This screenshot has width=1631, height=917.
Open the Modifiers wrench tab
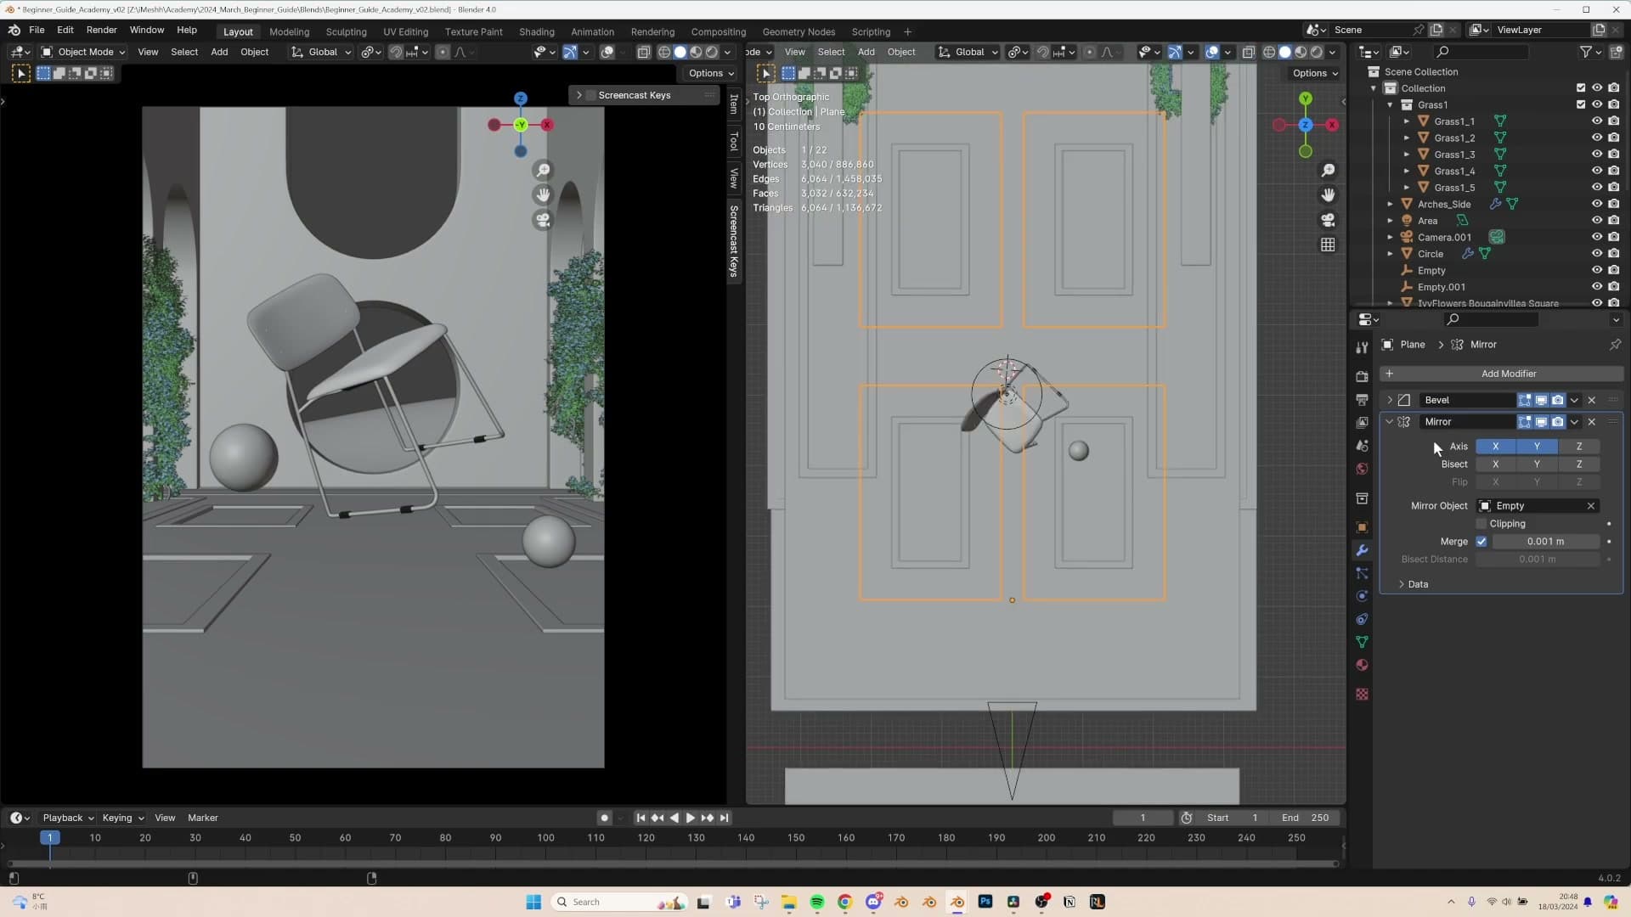1362,550
